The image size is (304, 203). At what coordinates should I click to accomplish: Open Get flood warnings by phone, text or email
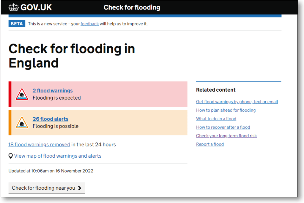tap(237, 102)
